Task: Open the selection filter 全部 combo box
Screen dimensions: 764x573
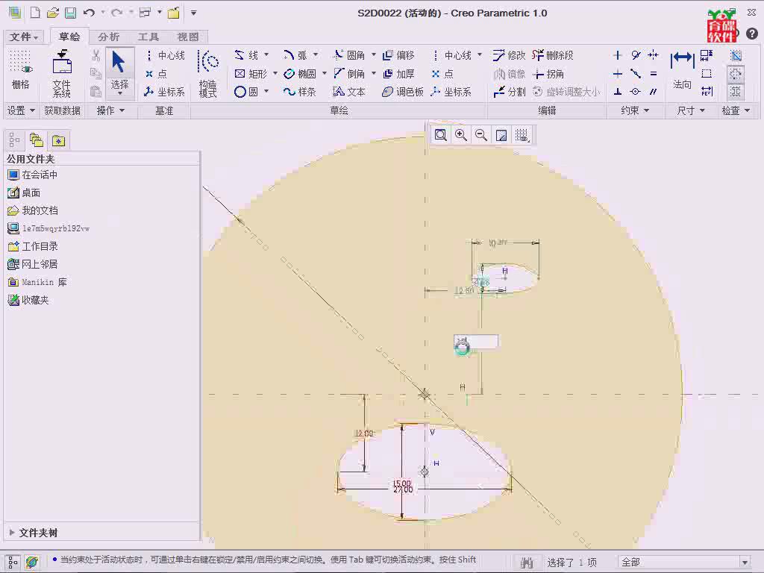Action: (685, 563)
